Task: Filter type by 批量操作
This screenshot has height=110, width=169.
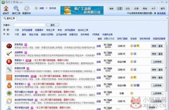Action: point(39,30)
